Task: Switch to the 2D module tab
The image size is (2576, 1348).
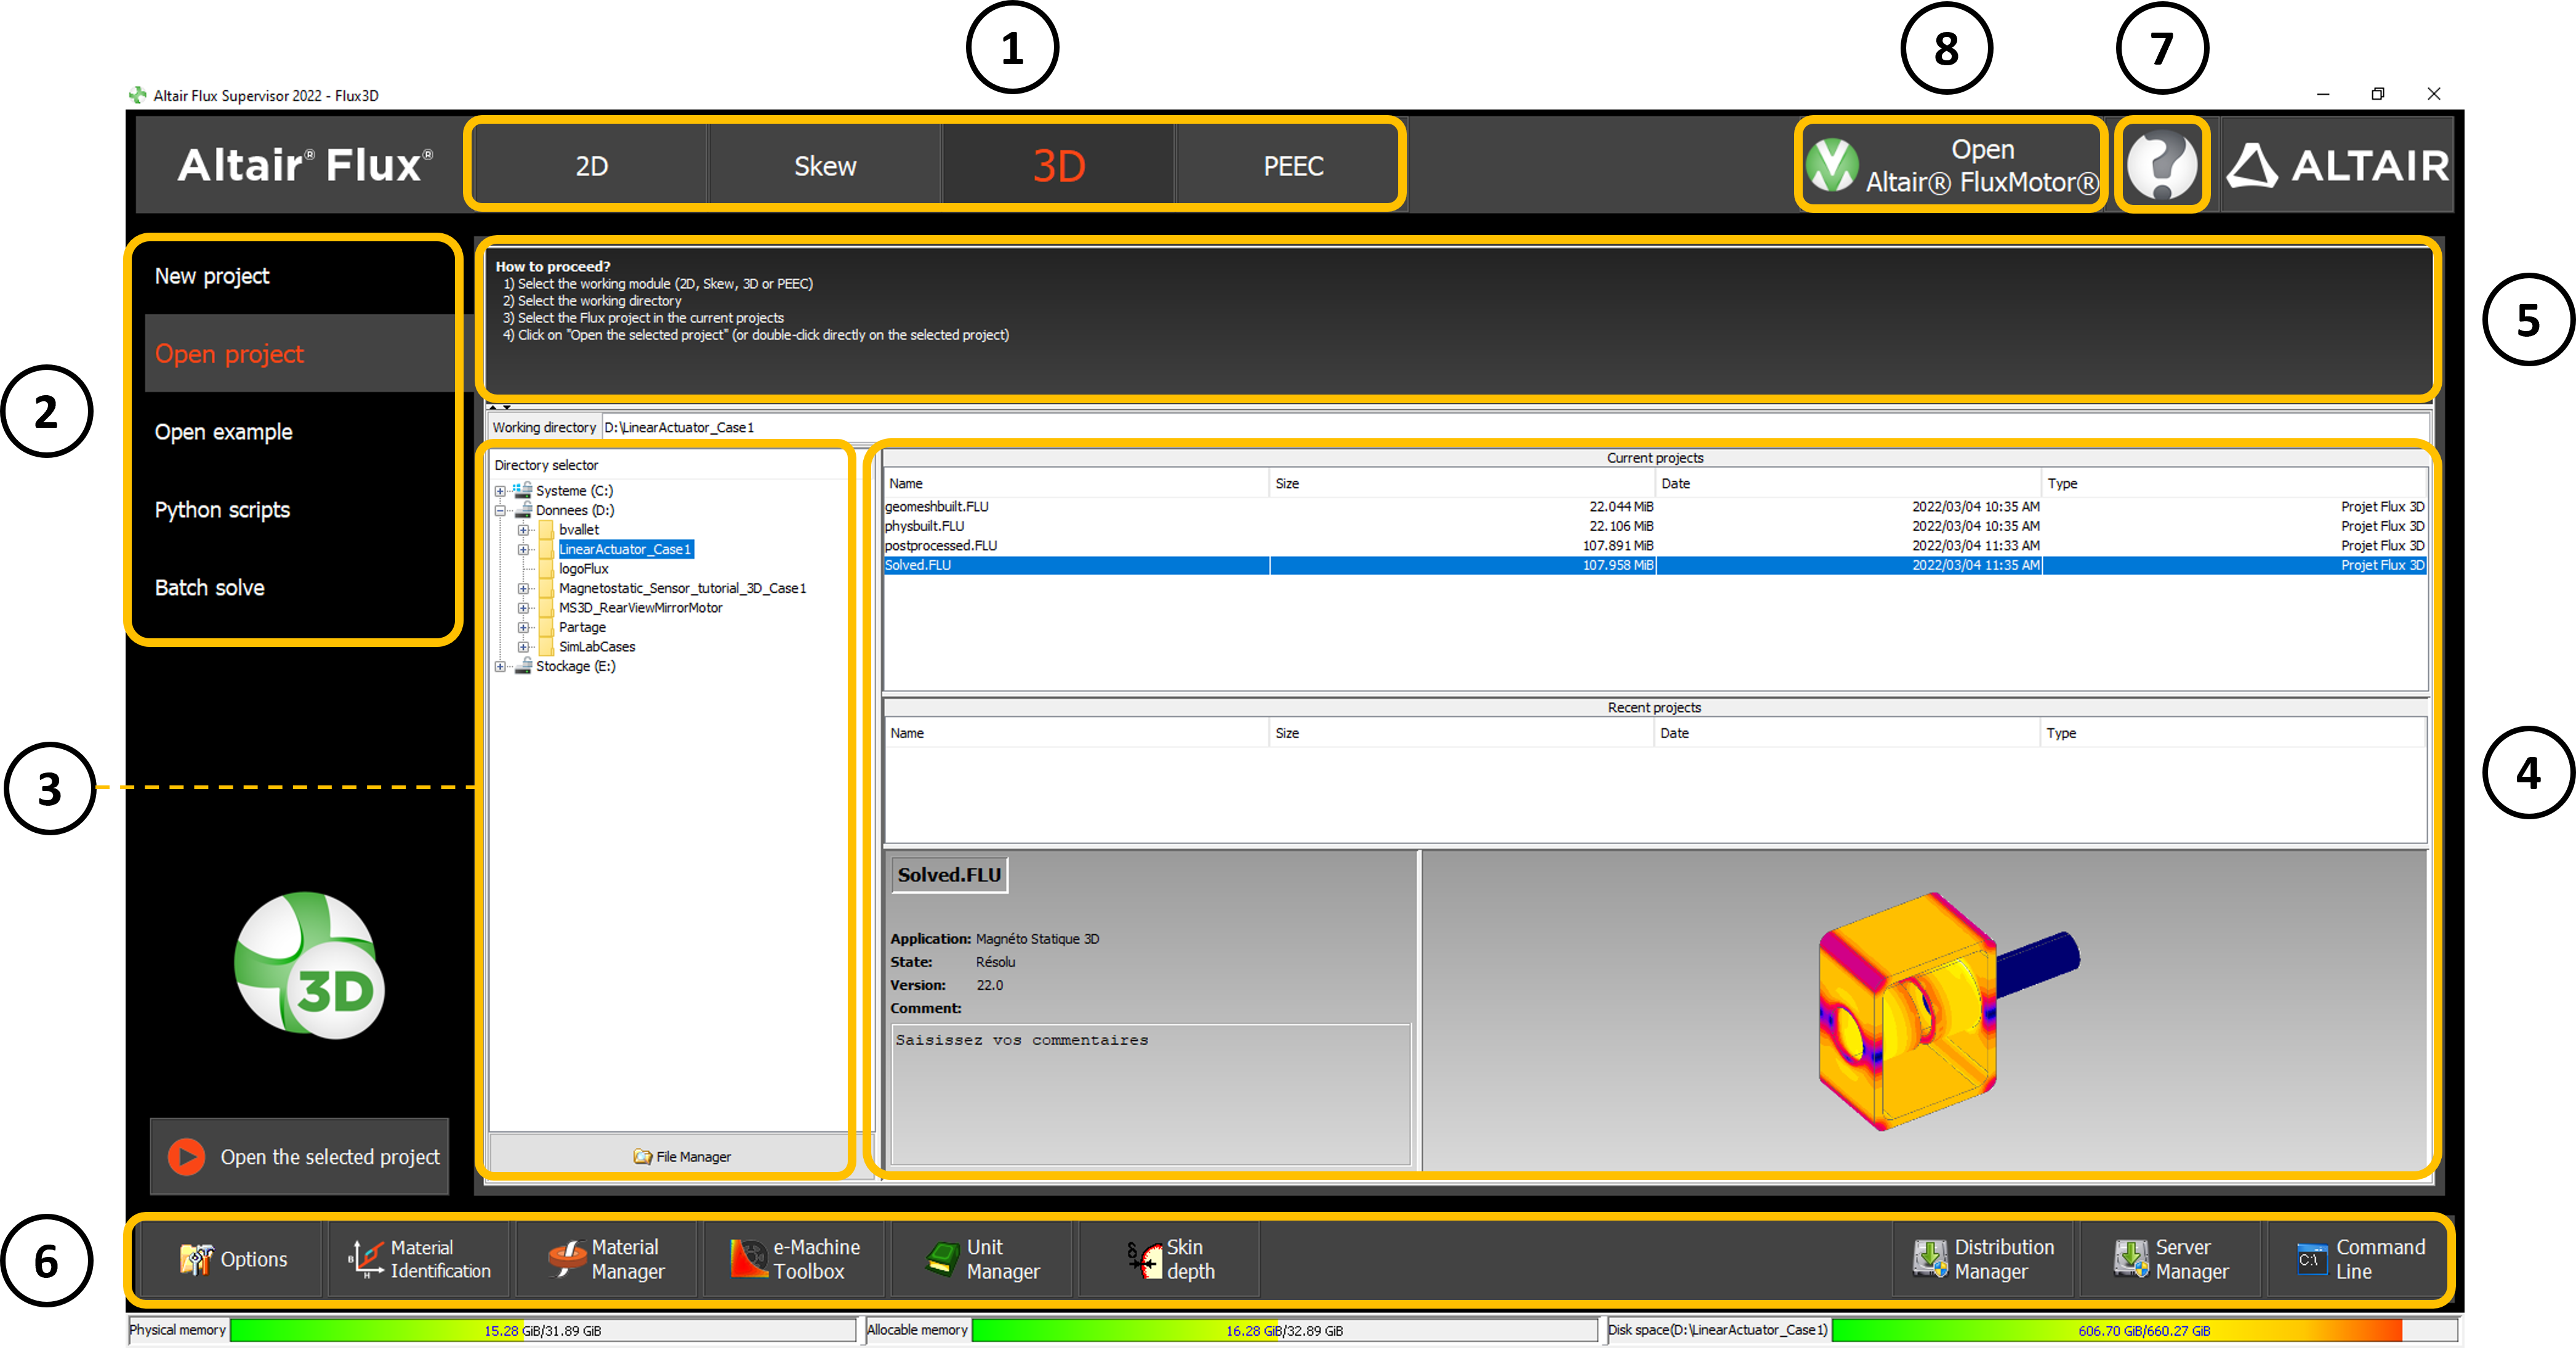Action: click(591, 165)
